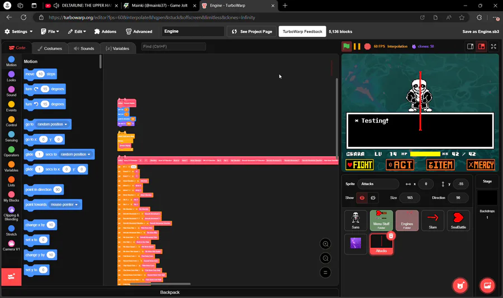Open the Lists block category

[11, 182]
